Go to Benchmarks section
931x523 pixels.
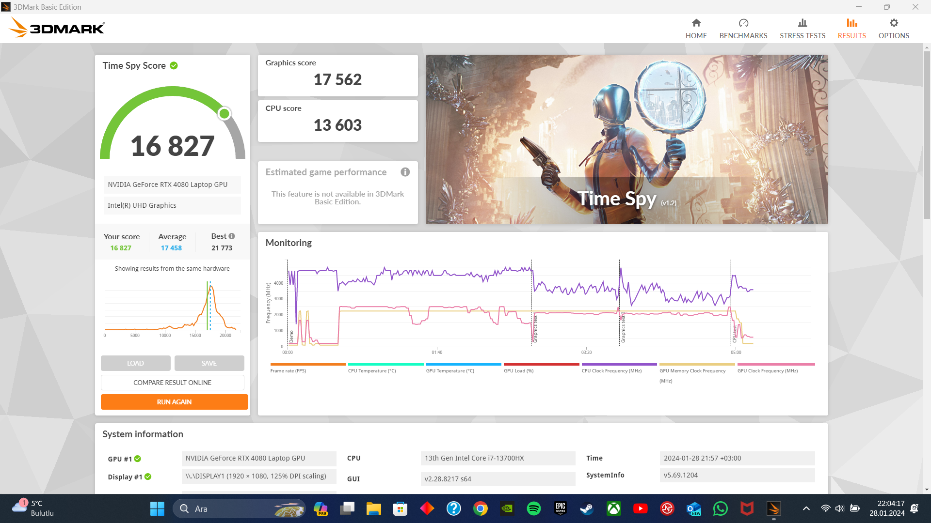[743, 29]
